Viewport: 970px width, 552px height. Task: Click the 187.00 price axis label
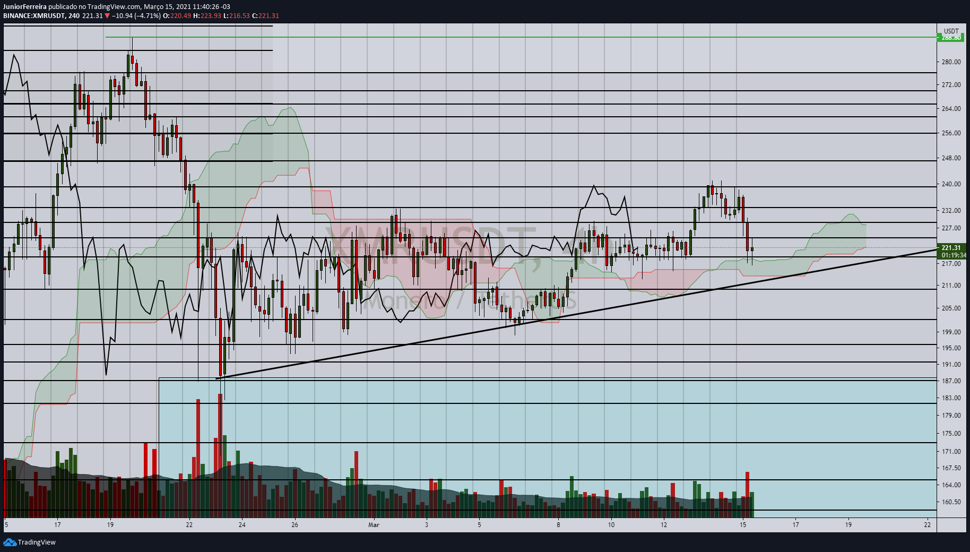click(951, 381)
